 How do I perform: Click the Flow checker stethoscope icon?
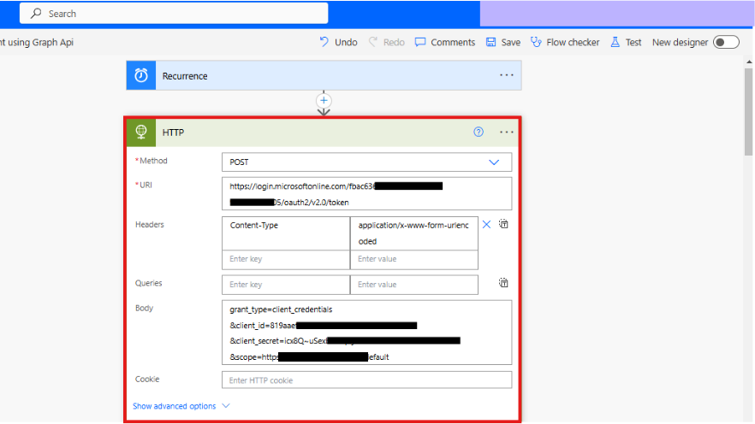point(536,42)
